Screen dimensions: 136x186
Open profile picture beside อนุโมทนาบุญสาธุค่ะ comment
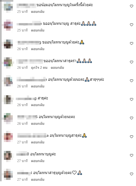click(8, 137)
